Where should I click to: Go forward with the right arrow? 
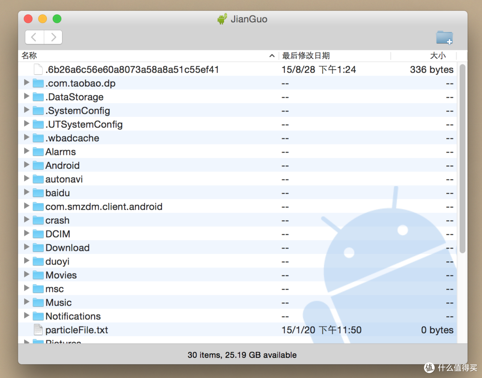(x=54, y=37)
